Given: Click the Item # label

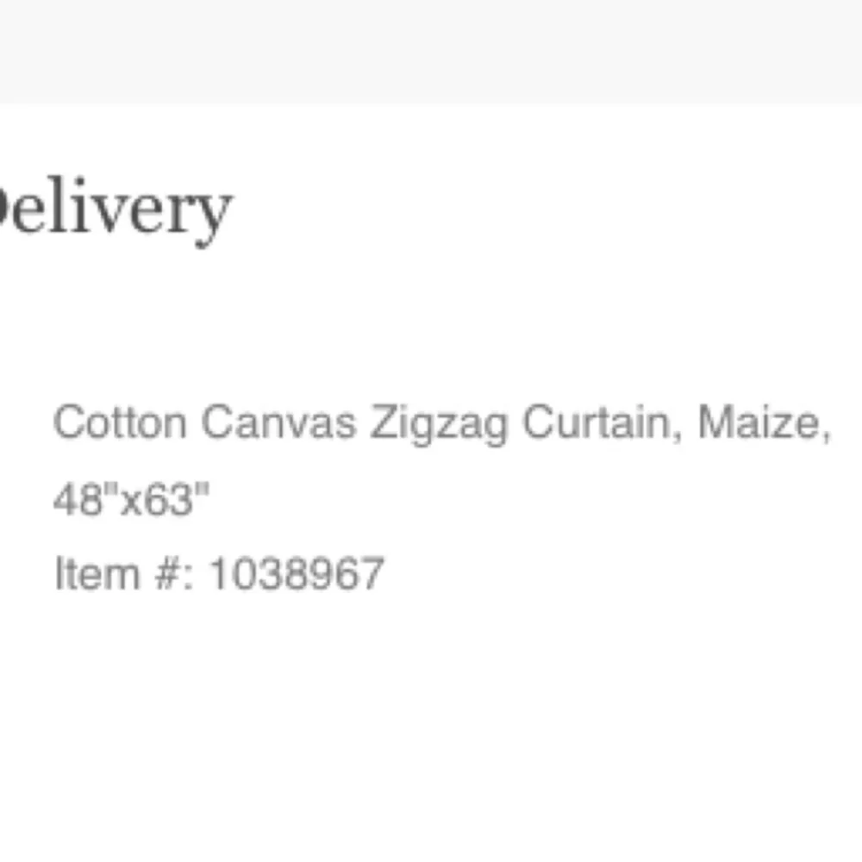Looking at the screenshot, I should point(123,573).
